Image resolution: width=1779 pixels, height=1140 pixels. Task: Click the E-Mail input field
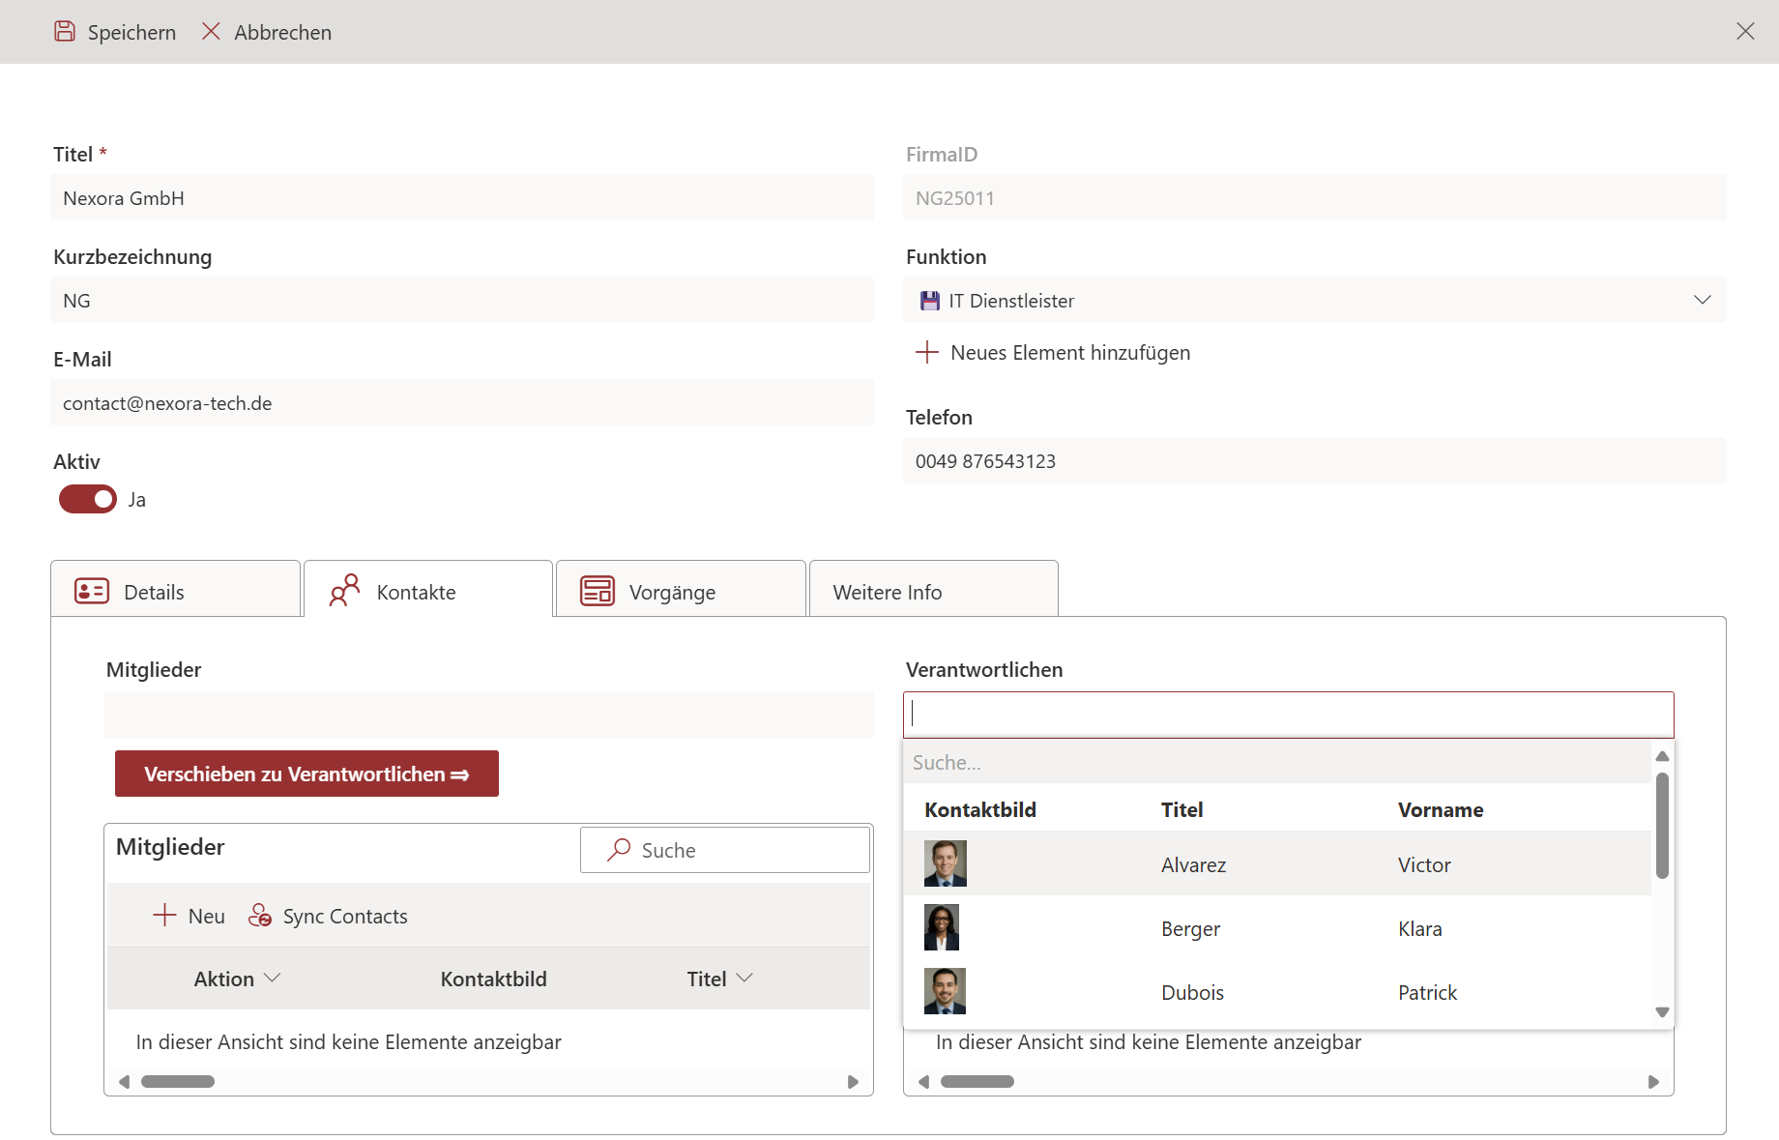462,403
